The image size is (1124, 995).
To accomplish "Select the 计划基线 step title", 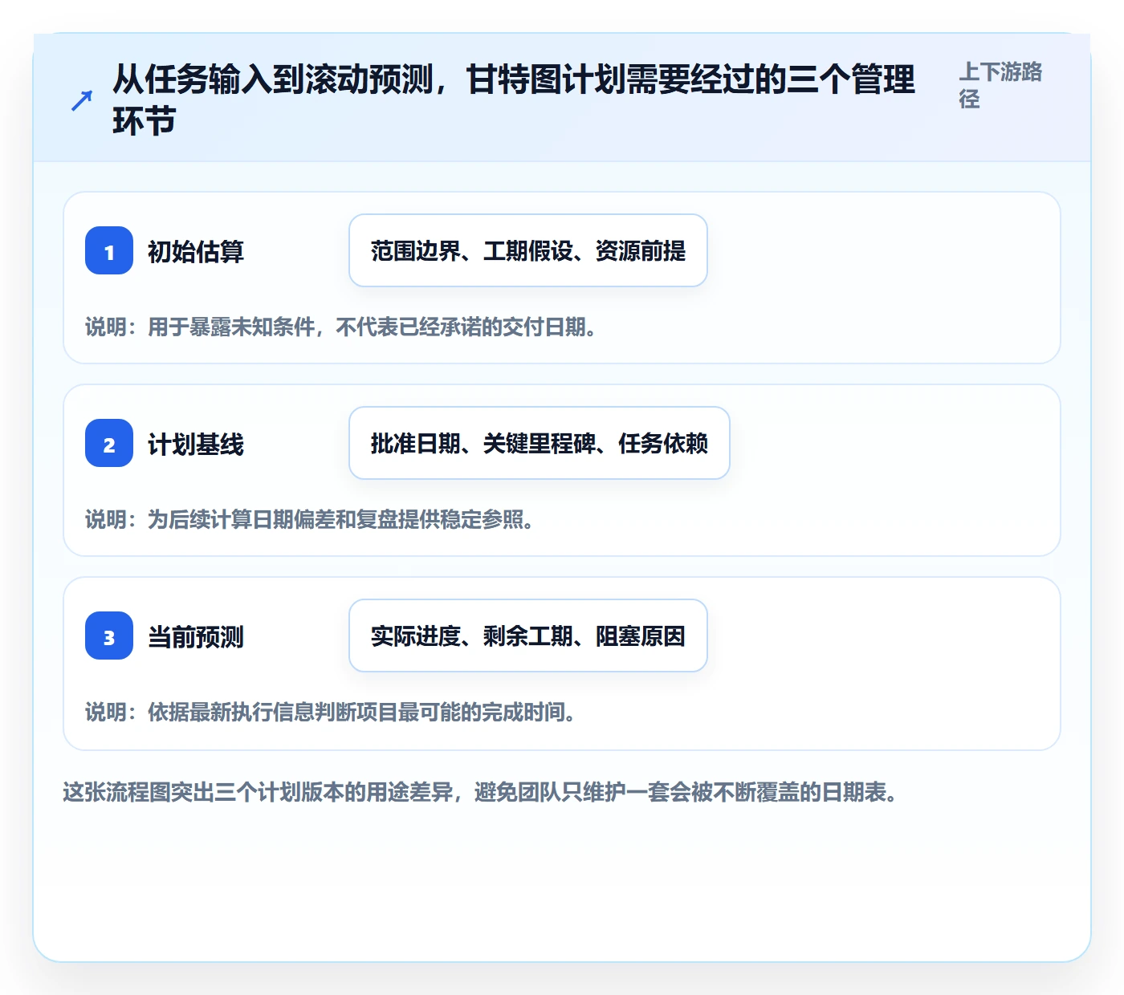I will tap(196, 444).
